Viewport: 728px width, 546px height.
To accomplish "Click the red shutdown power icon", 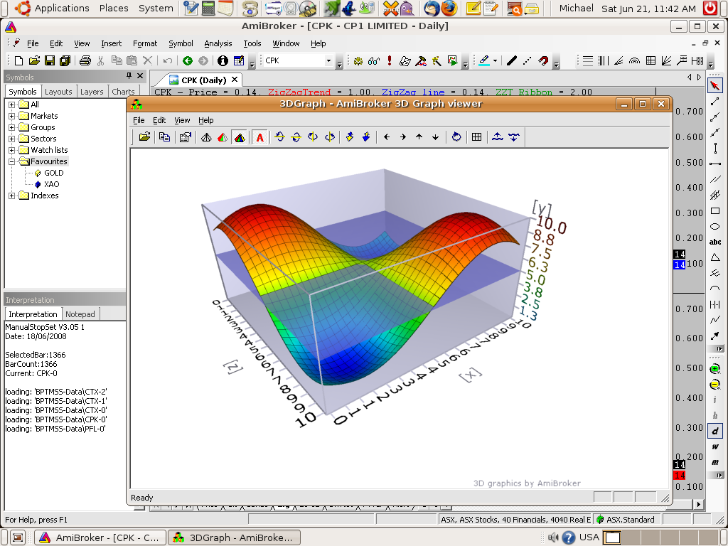I will (x=710, y=8).
